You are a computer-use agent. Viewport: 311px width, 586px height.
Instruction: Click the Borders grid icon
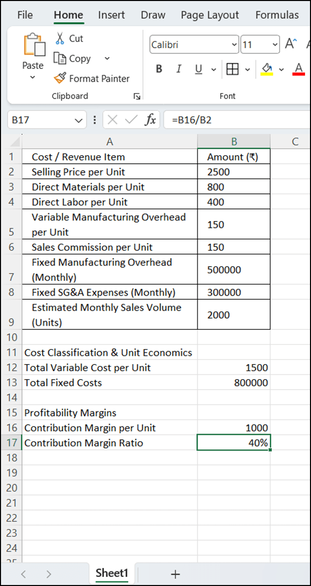tap(233, 69)
